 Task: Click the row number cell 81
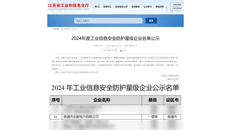pos(56,117)
